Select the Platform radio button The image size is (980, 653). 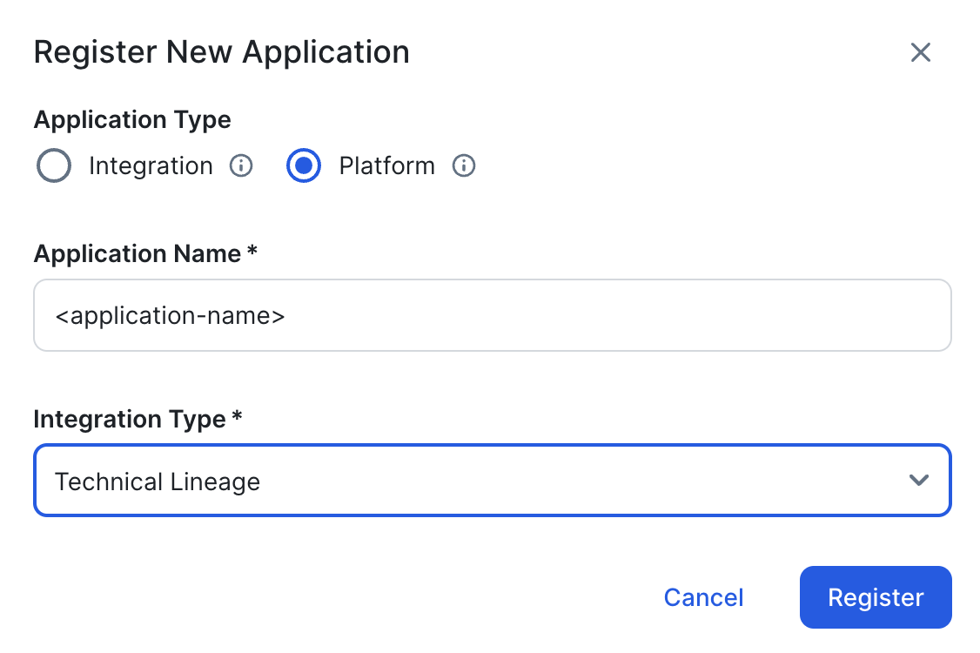tap(304, 165)
